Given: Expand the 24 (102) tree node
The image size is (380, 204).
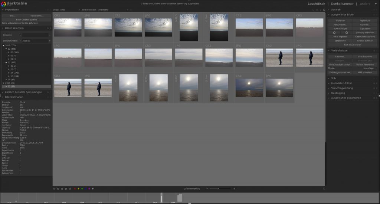Looking at the screenshot, I should point(9,73).
